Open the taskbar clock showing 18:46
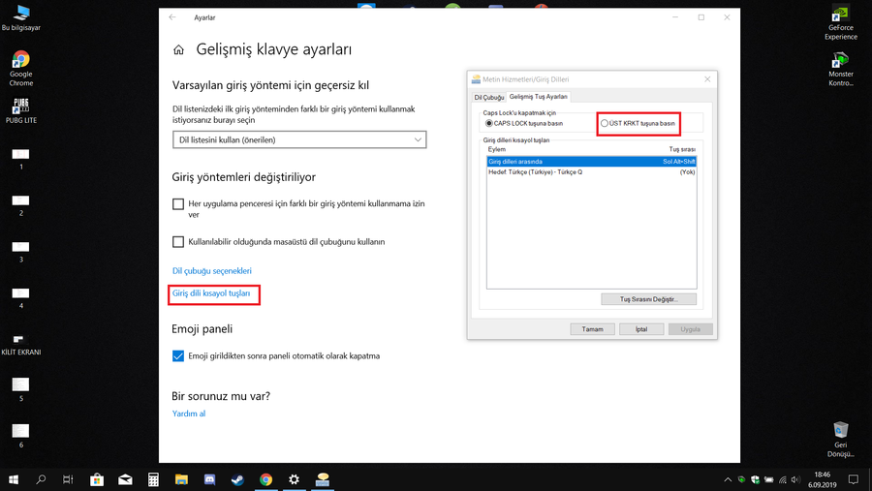872x491 pixels. 822,479
